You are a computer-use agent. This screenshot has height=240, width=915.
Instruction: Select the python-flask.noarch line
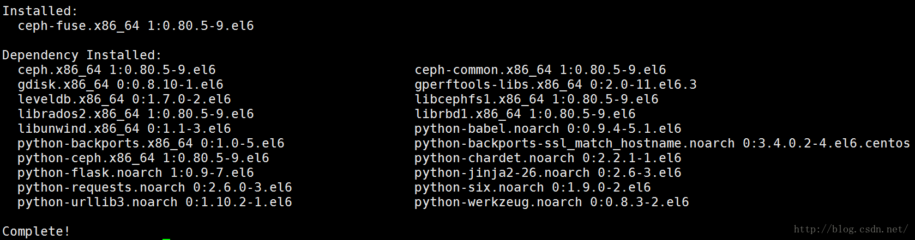tap(136, 173)
